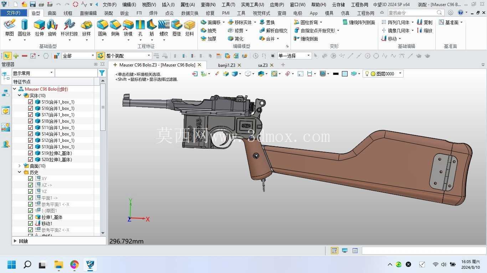Expand the 曲面(10) tree node
487x273 pixels.
pyautogui.click(x=20, y=166)
